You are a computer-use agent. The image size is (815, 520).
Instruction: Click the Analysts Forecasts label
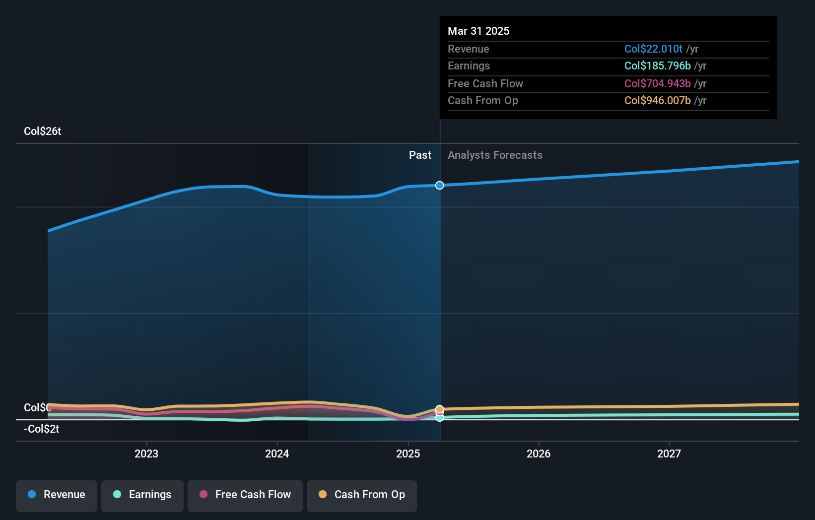(495, 155)
